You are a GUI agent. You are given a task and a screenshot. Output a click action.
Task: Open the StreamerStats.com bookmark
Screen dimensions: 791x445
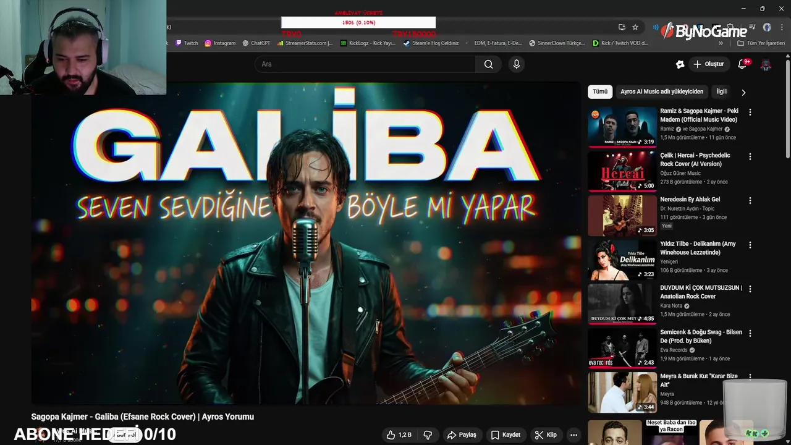305,43
